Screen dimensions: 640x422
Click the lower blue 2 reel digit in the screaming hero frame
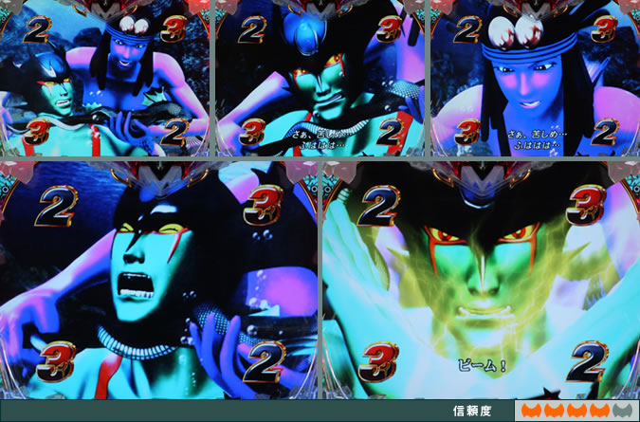click(265, 361)
